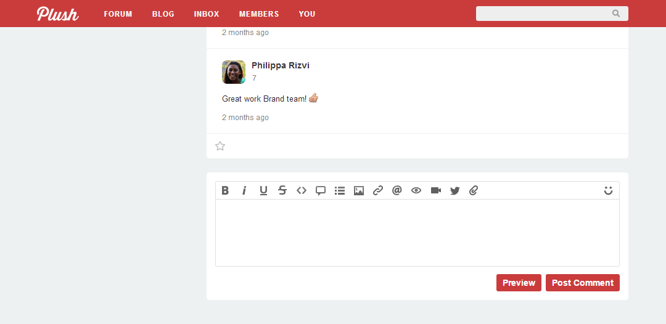Open the BLOG menu item

pyautogui.click(x=163, y=14)
